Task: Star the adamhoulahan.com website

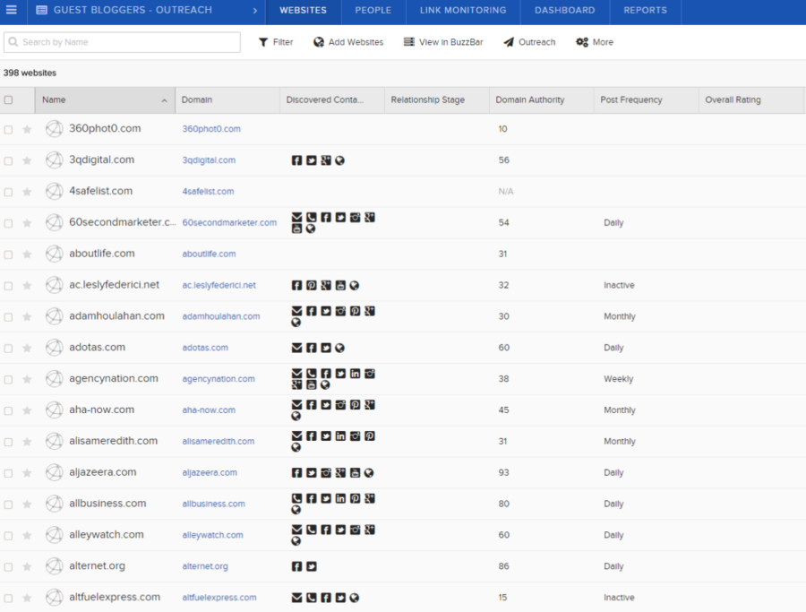Action: click(27, 316)
